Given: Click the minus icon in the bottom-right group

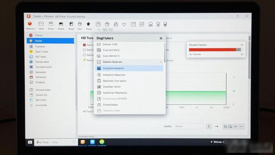Looking at the screenshot, I should click(x=241, y=127).
